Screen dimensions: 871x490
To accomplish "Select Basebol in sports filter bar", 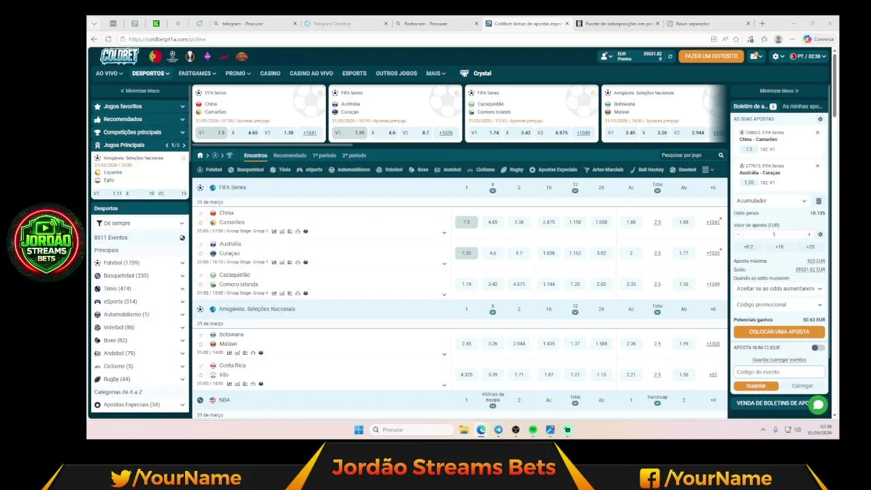I will pyautogui.click(x=683, y=169).
